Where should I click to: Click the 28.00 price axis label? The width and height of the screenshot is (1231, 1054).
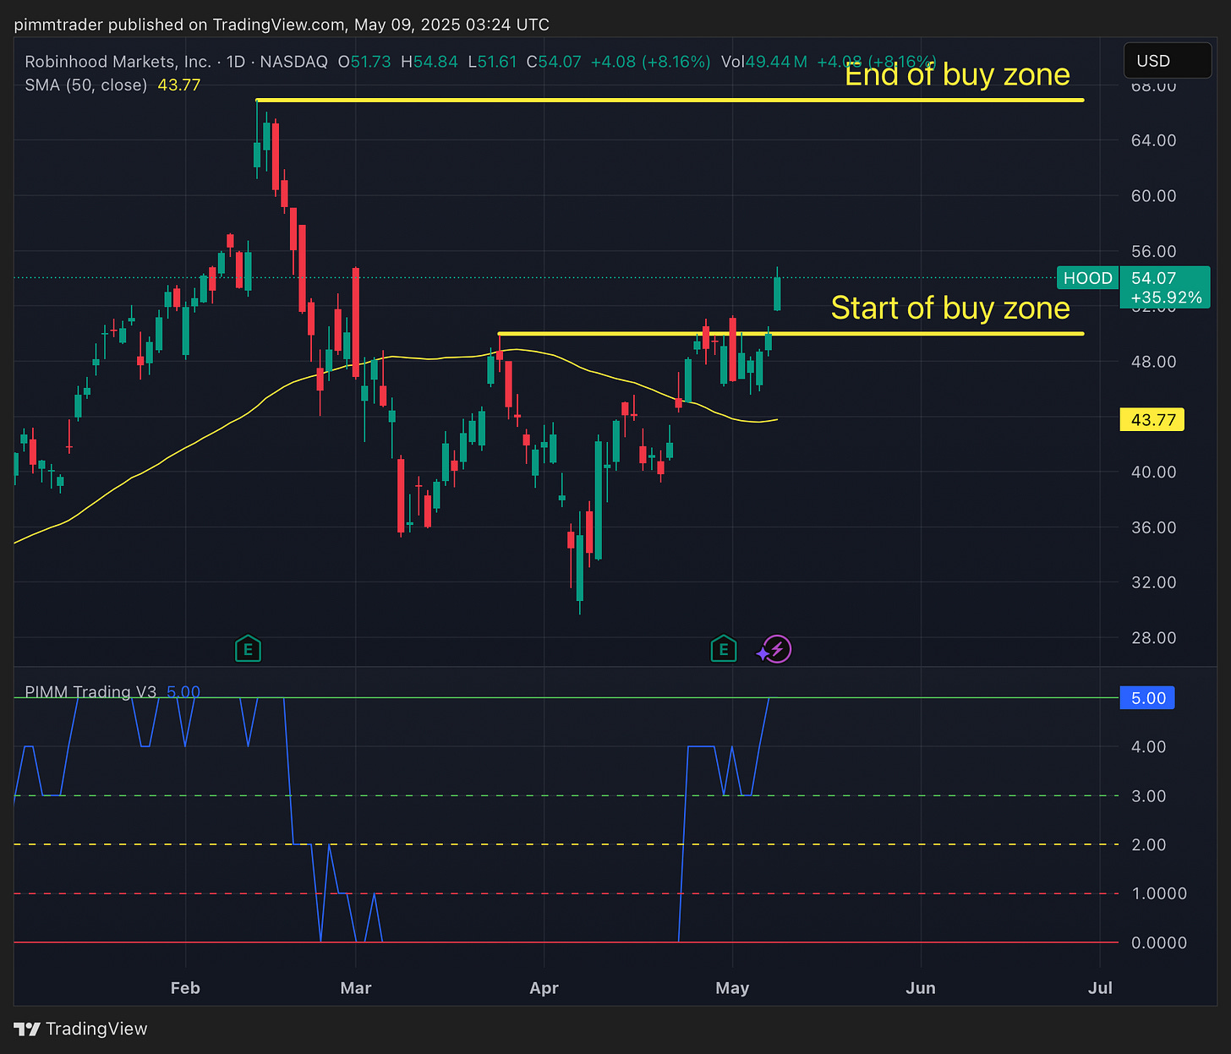pos(1153,637)
